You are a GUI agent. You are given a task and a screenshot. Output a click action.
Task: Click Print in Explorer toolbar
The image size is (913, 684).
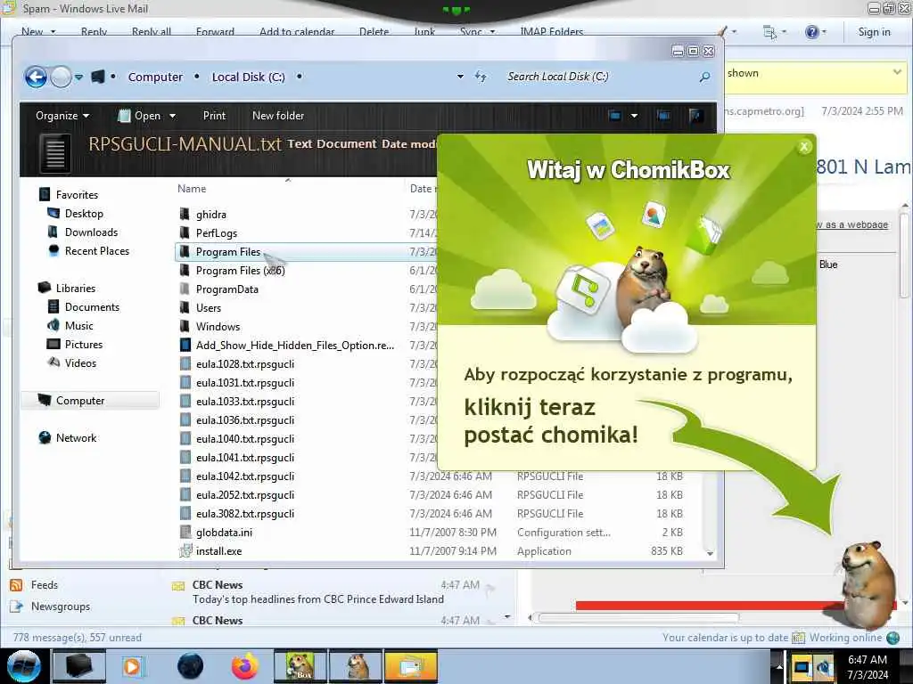pyautogui.click(x=214, y=116)
